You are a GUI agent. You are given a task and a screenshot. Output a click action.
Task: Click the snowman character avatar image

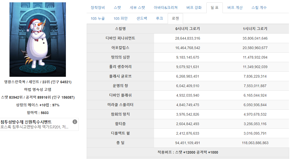pyautogui.click(x=38, y=39)
